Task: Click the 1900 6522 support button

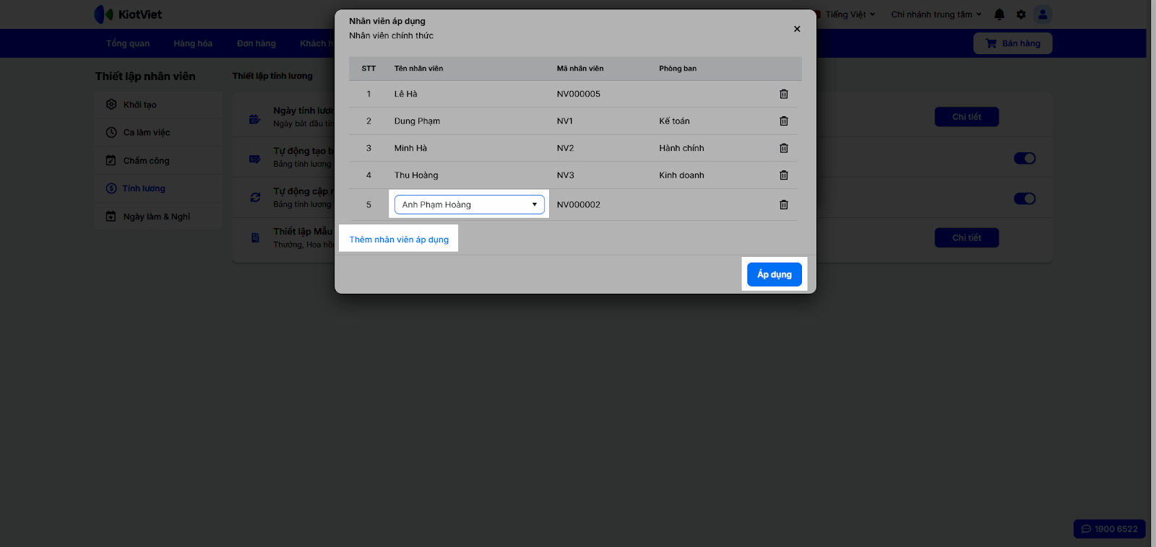Action: [x=1110, y=529]
